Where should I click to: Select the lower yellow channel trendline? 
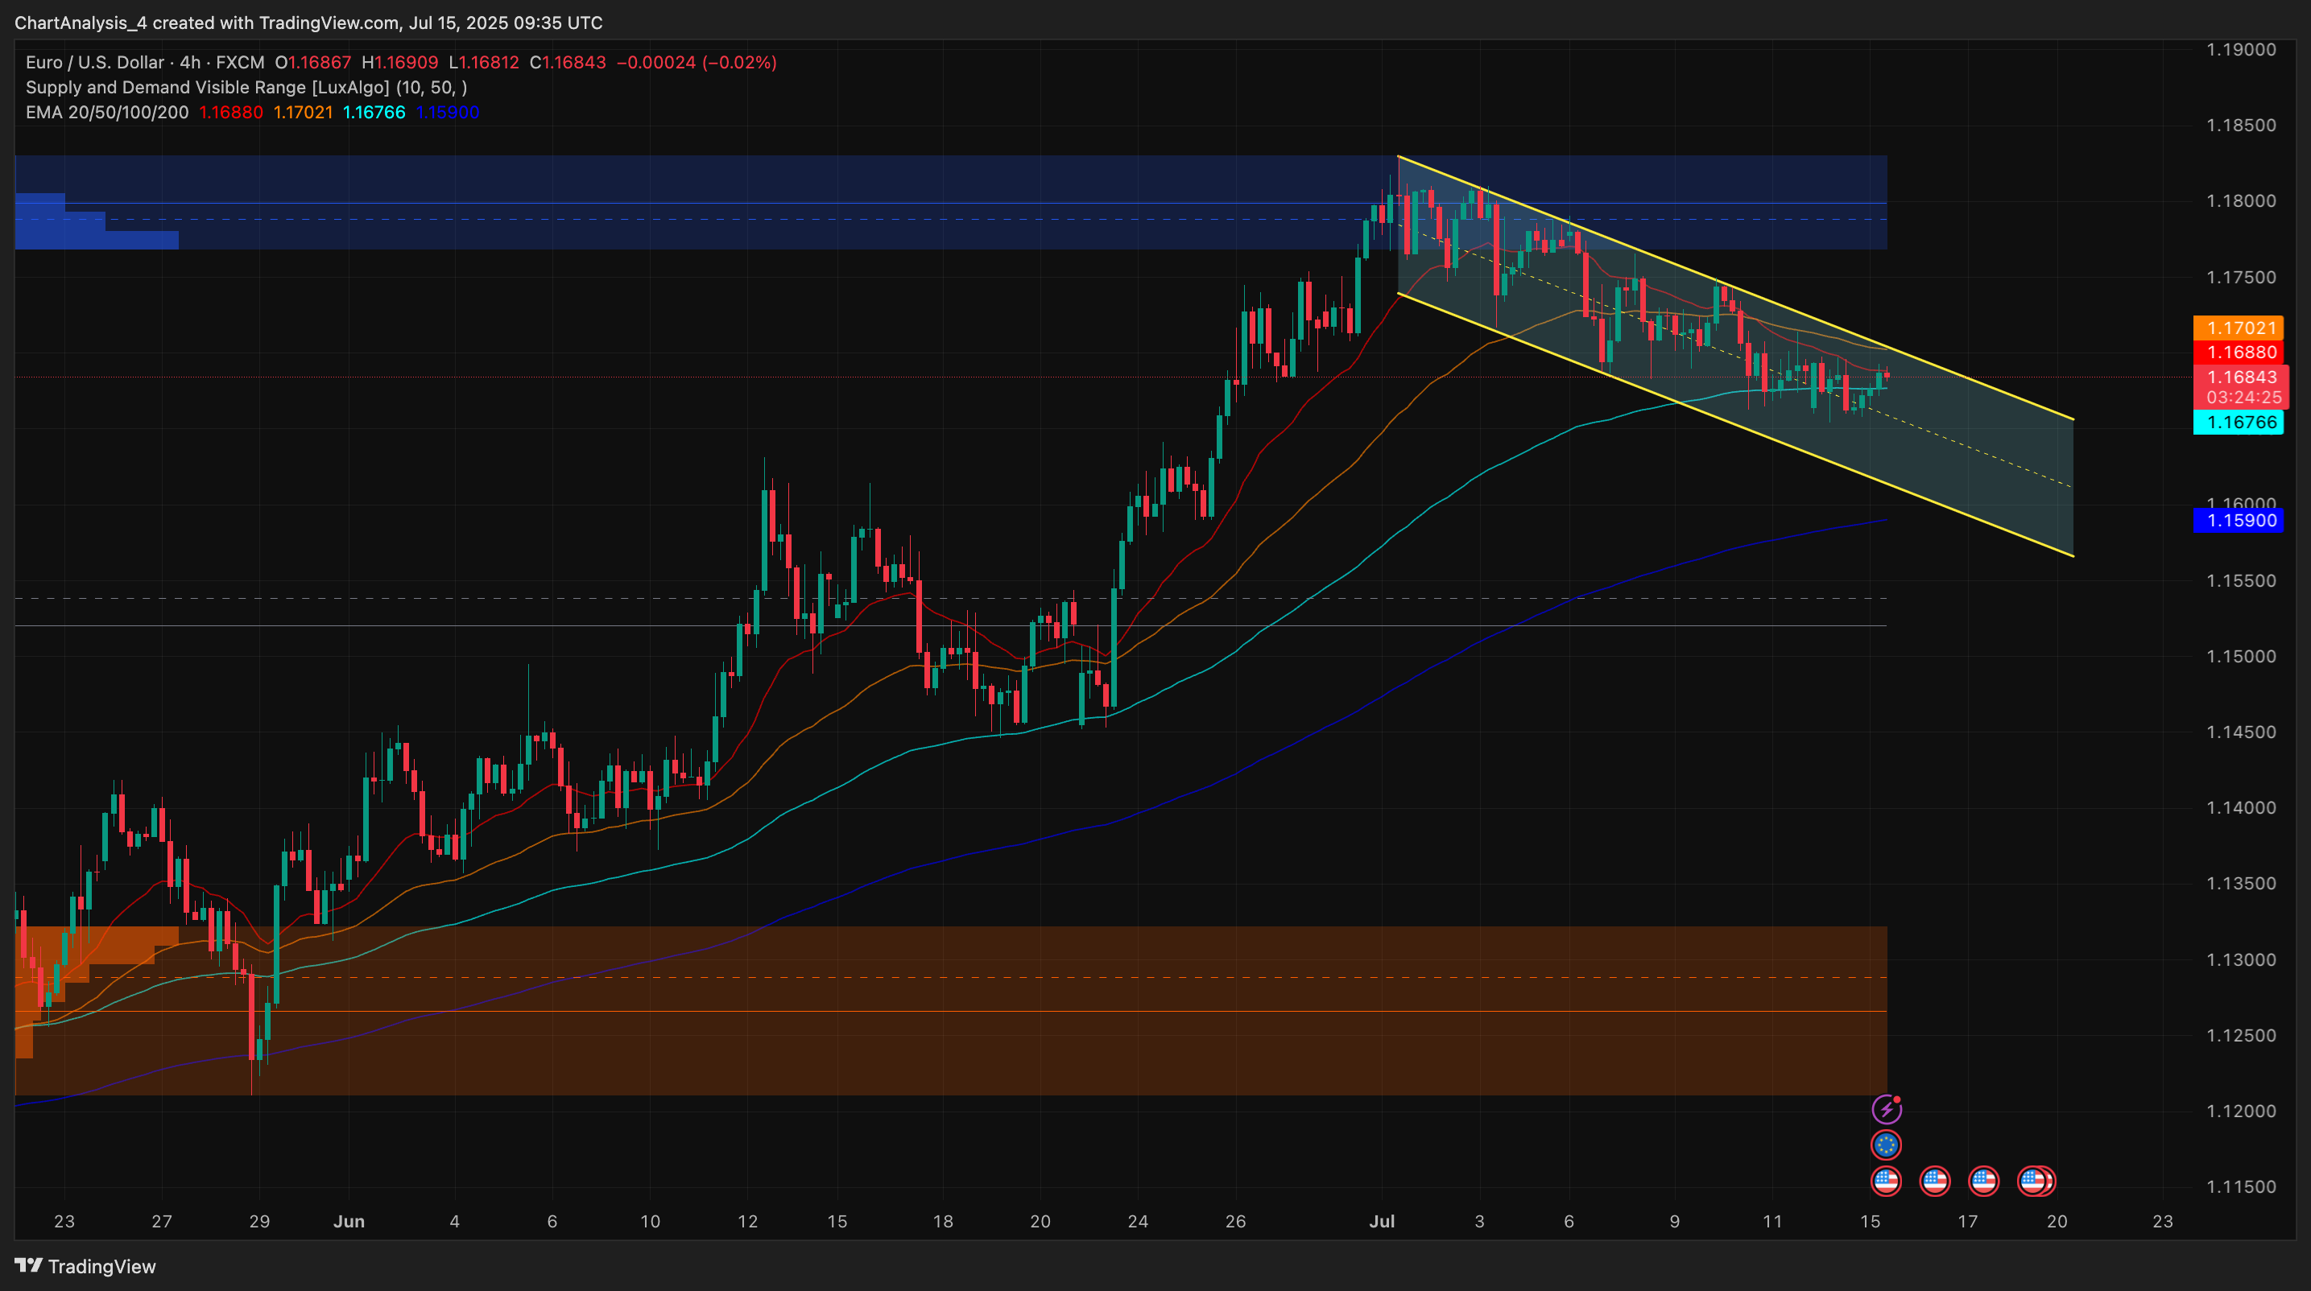[x=1736, y=426]
